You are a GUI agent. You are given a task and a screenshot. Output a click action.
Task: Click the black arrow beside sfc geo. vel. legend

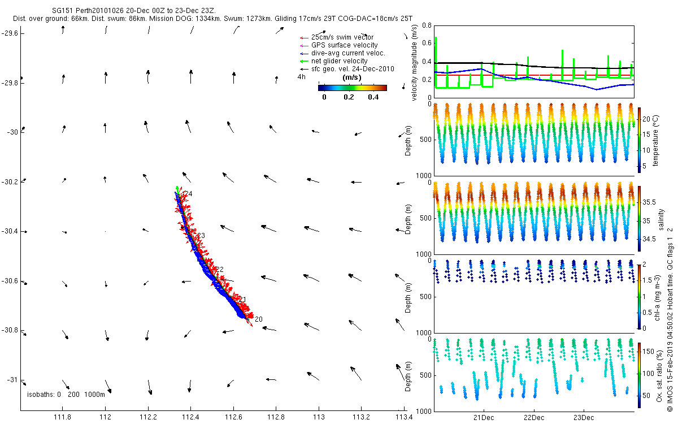(x=303, y=69)
